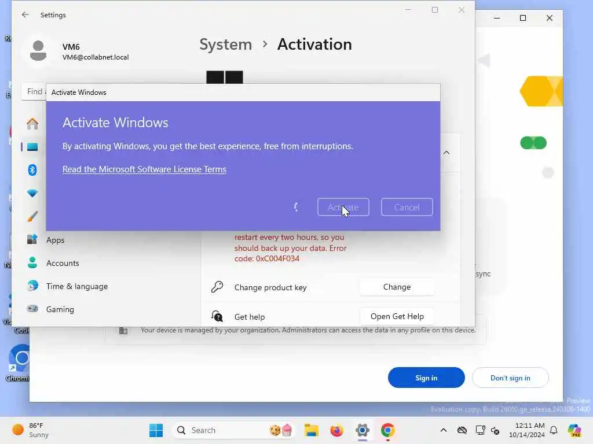Viewport: 593px width, 444px height.
Task: Open Apps in settings sidebar
Action: click(x=56, y=240)
